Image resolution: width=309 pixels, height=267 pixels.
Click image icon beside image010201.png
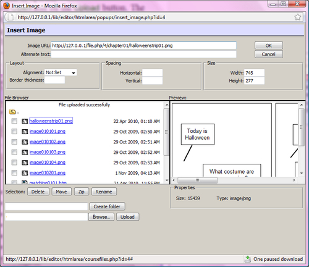tap(25, 172)
